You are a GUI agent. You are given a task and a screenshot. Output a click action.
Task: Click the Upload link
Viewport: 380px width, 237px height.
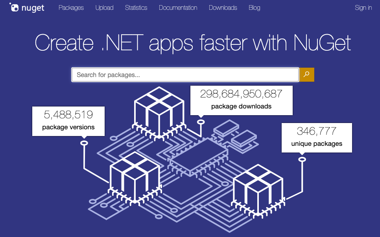click(104, 7)
